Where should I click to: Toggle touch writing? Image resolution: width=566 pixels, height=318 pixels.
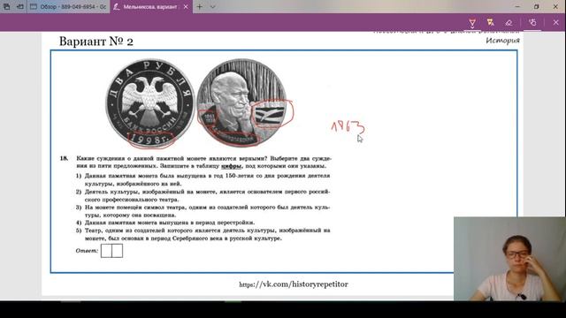point(532,22)
